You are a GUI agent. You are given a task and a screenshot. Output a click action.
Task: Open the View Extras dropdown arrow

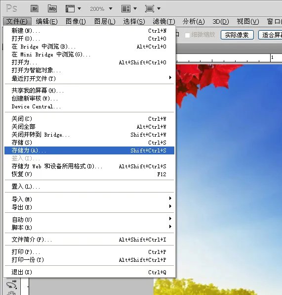tap(79, 8)
